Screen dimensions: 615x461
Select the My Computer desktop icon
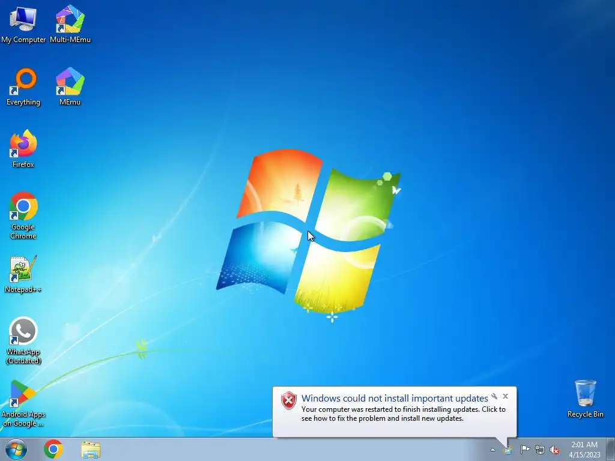(23, 24)
